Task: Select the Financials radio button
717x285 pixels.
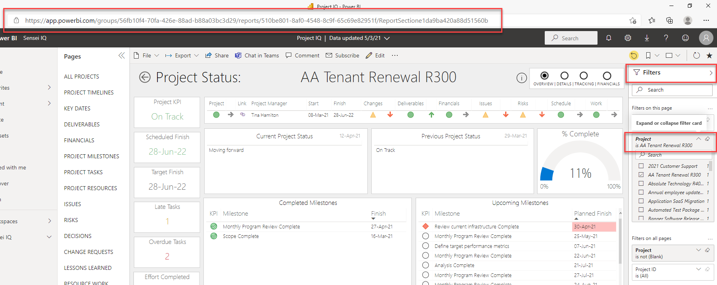Action: point(607,76)
